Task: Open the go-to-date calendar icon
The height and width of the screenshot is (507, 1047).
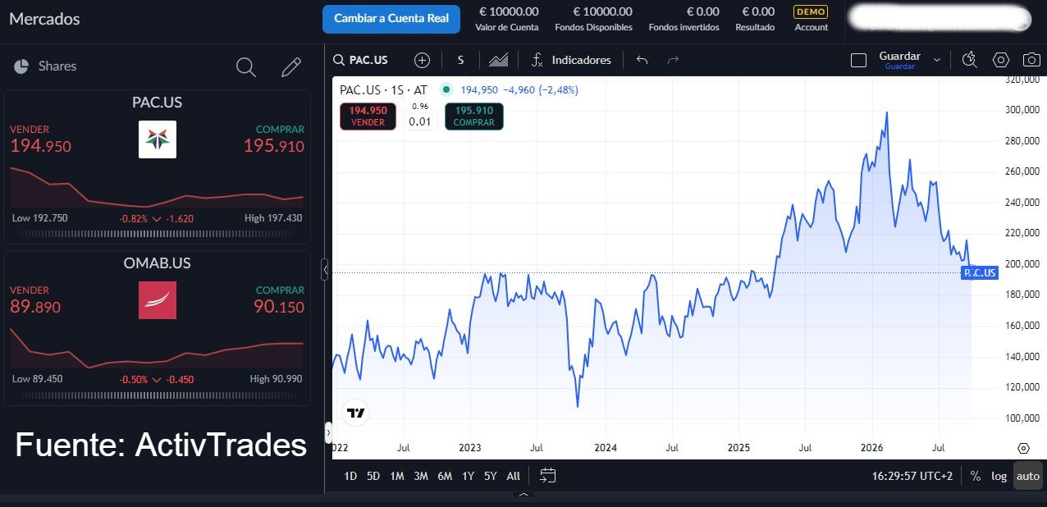Action: (x=548, y=476)
